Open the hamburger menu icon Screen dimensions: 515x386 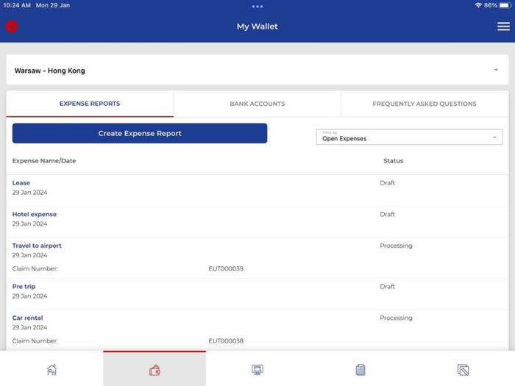pos(503,26)
